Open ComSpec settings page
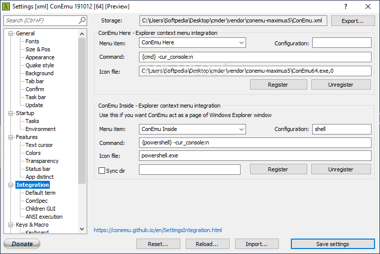This screenshot has width=380, height=254. (36, 201)
